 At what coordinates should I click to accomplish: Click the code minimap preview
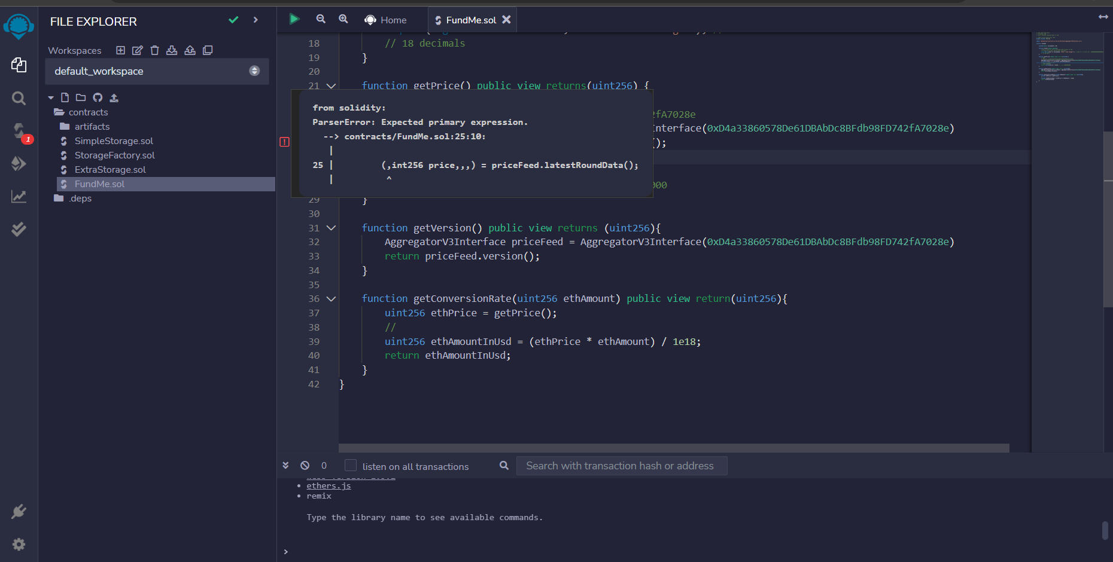tap(1068, 58)
